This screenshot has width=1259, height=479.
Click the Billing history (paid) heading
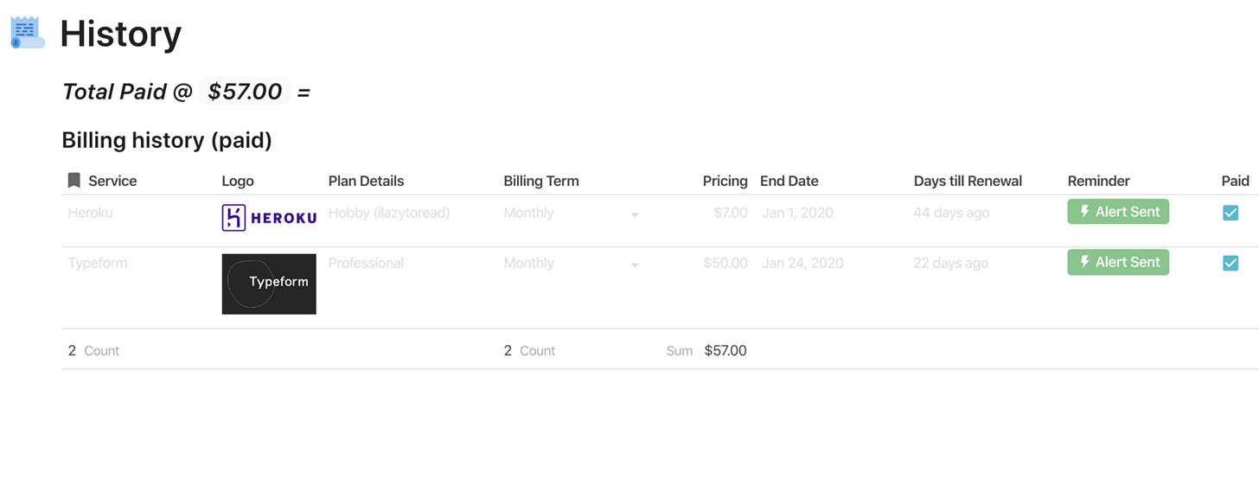[167, 140]
